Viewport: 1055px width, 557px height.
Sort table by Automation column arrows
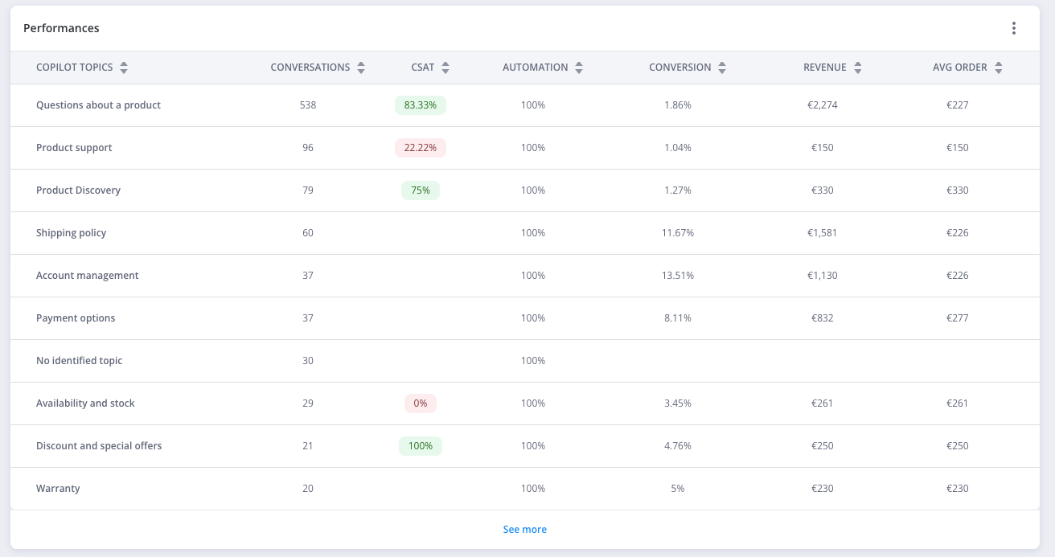click(x=579, y=68)
